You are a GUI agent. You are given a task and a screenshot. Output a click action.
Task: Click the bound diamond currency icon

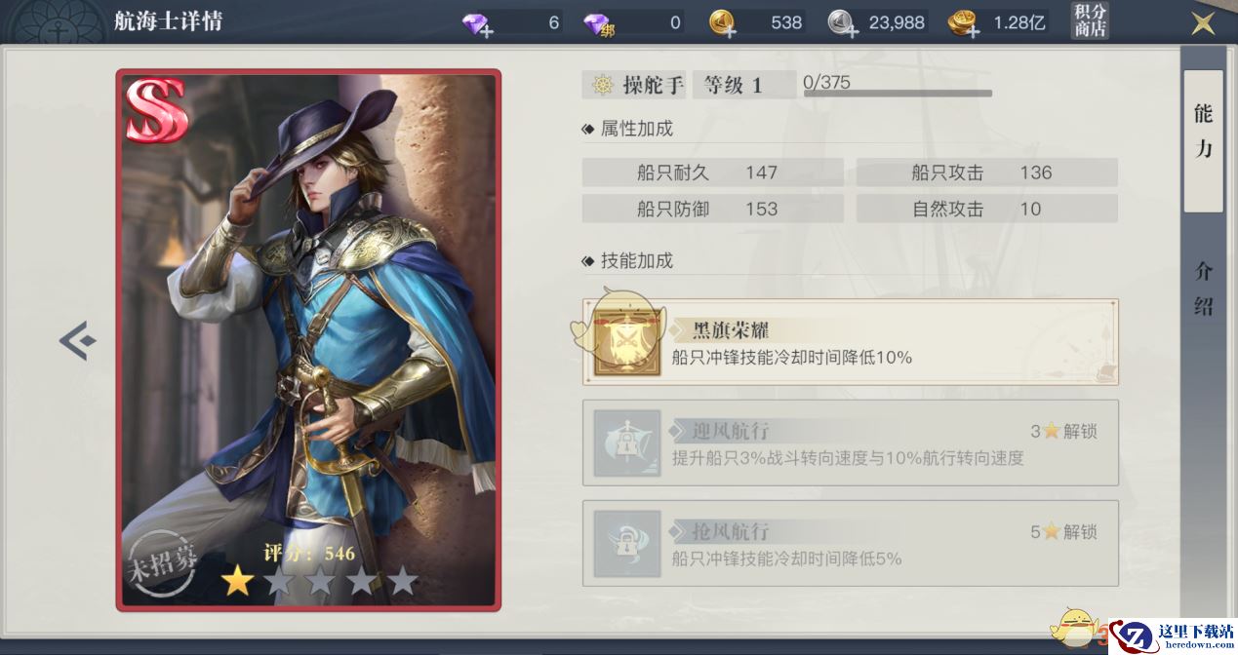coord(598,23)
